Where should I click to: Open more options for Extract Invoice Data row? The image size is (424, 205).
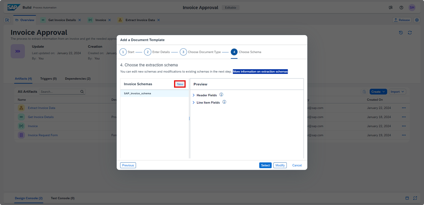pos(404,108)
